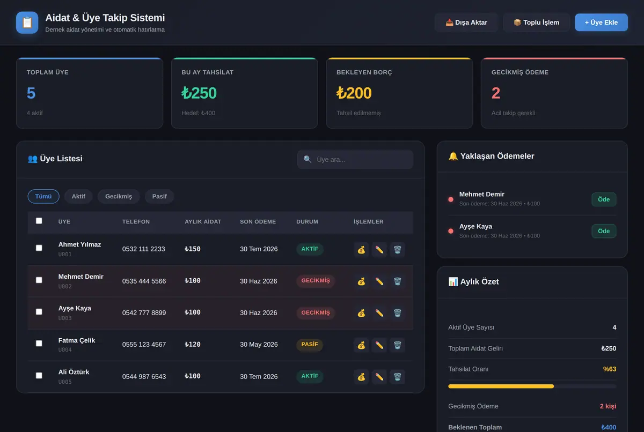
Task: Open Toplu İşlem bulk actions
Action: point(537,23)
